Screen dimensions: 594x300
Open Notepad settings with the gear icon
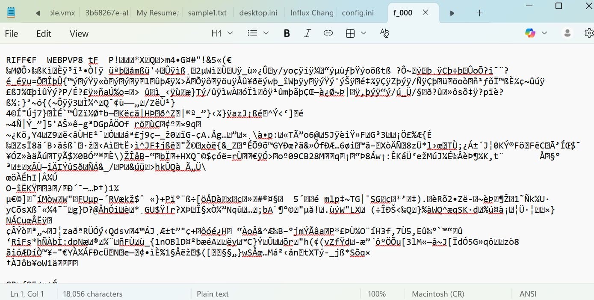589,33
